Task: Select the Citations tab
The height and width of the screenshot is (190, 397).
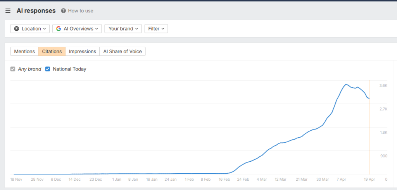Action: point(52,52)
